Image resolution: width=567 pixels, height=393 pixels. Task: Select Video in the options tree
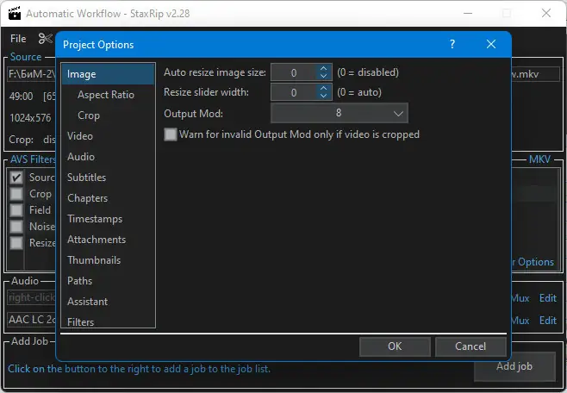80,136
